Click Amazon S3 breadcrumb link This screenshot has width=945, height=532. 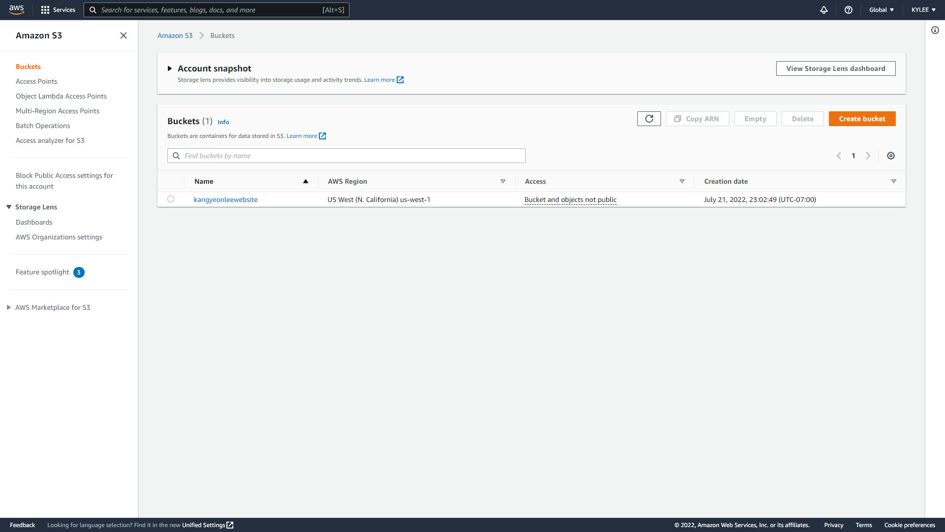pos(175,35)
